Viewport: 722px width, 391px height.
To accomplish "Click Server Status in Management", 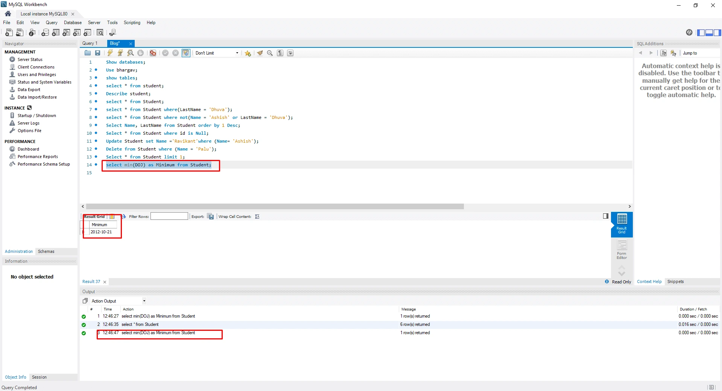I will click(x=30, y=59).
